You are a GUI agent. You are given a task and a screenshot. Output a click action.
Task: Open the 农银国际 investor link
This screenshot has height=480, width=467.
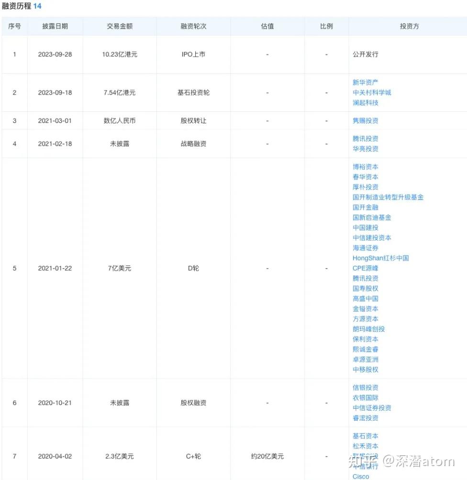pyautogui.click(x=365, y=398)
